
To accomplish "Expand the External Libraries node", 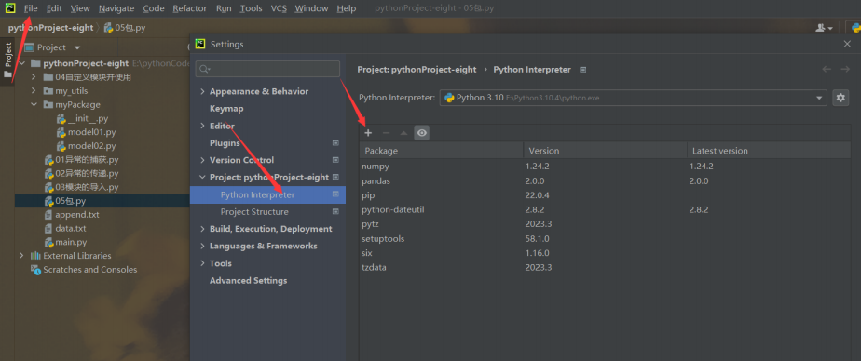I will [x=22, y=256].
